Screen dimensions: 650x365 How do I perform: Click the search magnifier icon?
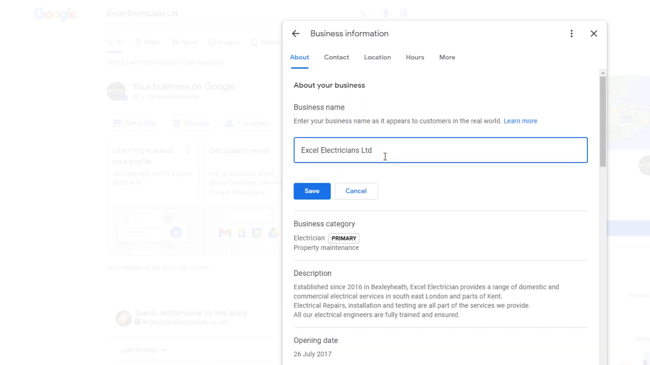coord(404,14)
